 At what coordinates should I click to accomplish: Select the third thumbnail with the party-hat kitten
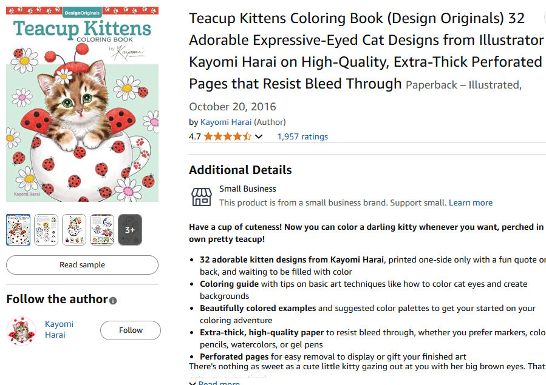pyautogui.click(x=74, y=230)
